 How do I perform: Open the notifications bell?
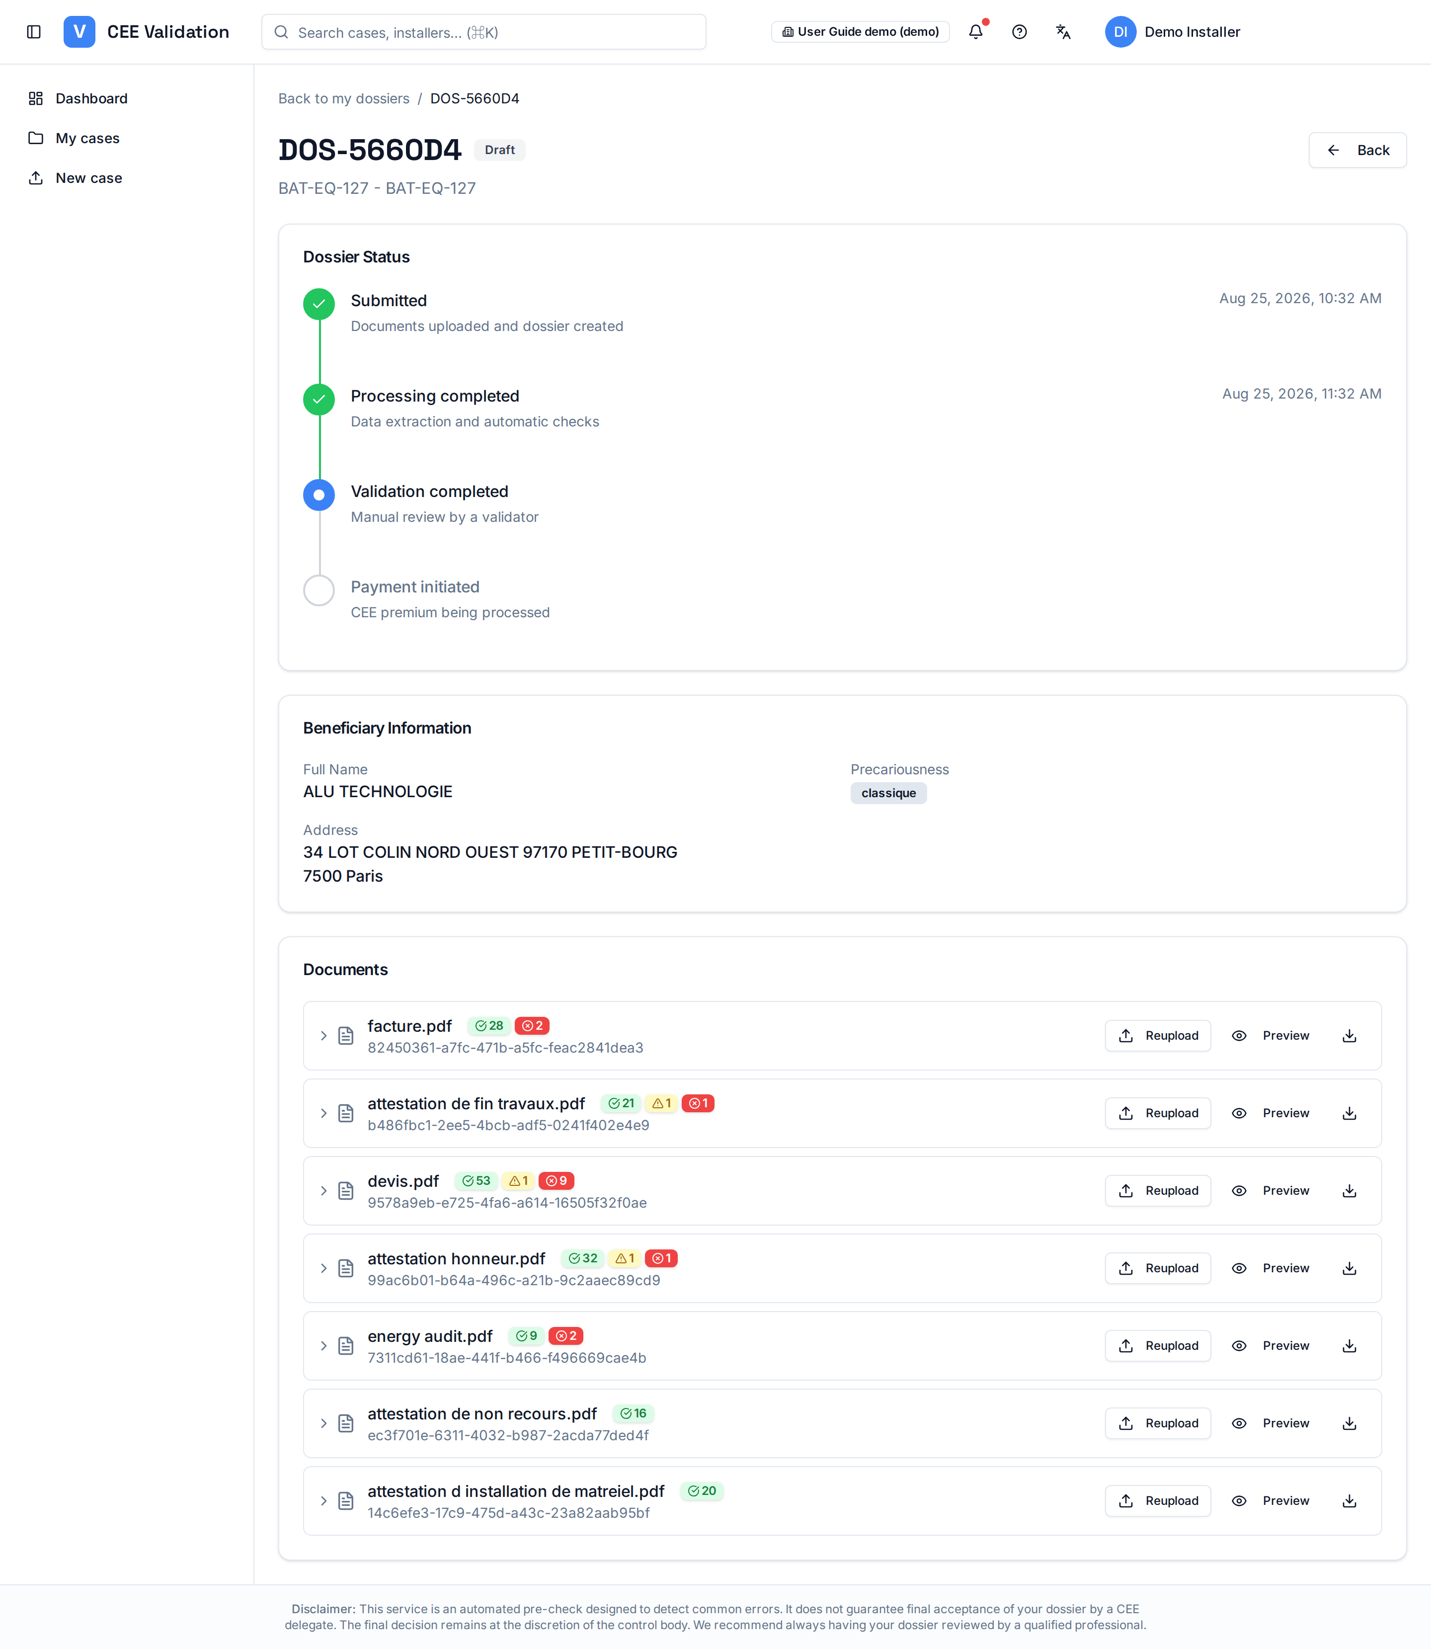(976, 32)
